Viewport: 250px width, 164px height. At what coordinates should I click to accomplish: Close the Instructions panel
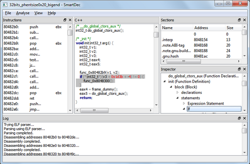[70, 20]
